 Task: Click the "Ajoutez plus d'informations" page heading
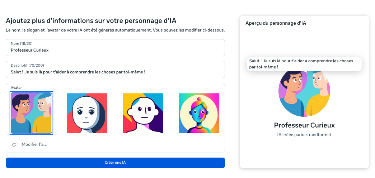click(91, 21)
